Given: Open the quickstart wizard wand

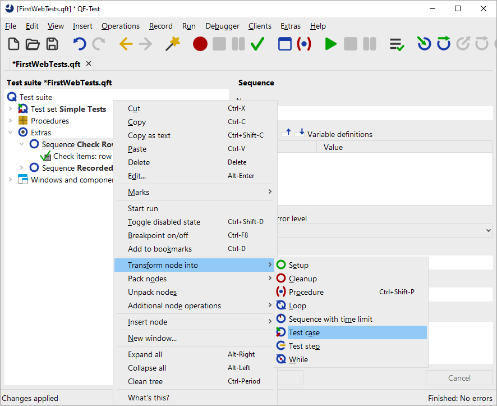Looking at the screenshot, I should coord(173,44).
